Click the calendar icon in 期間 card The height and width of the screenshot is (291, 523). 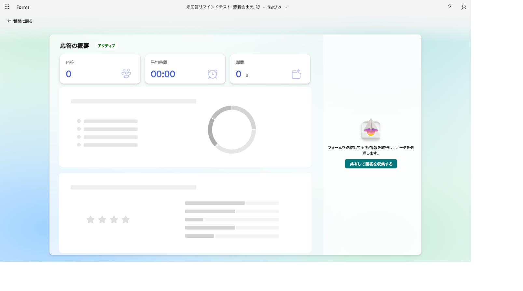coord(296,74)
